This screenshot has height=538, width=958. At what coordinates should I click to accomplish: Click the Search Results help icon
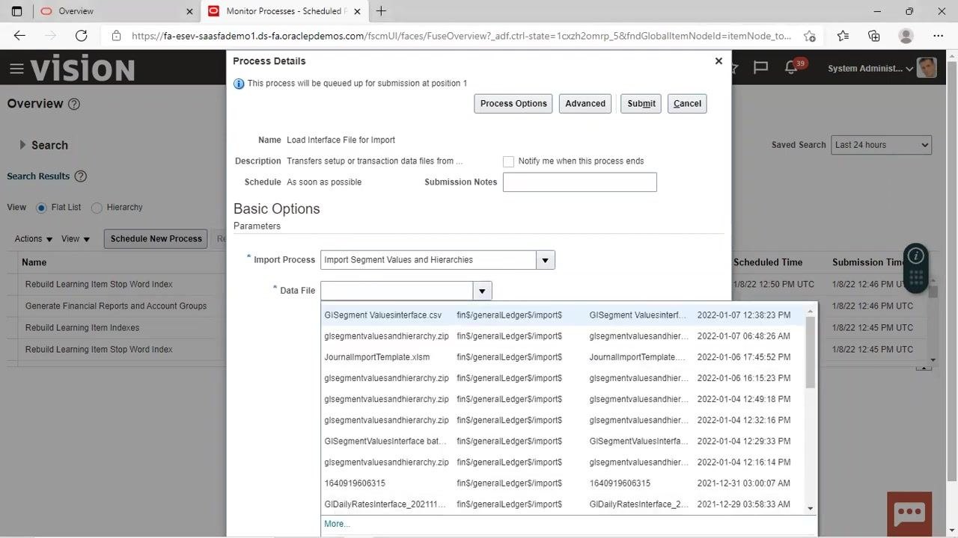(x=81, y=176)
